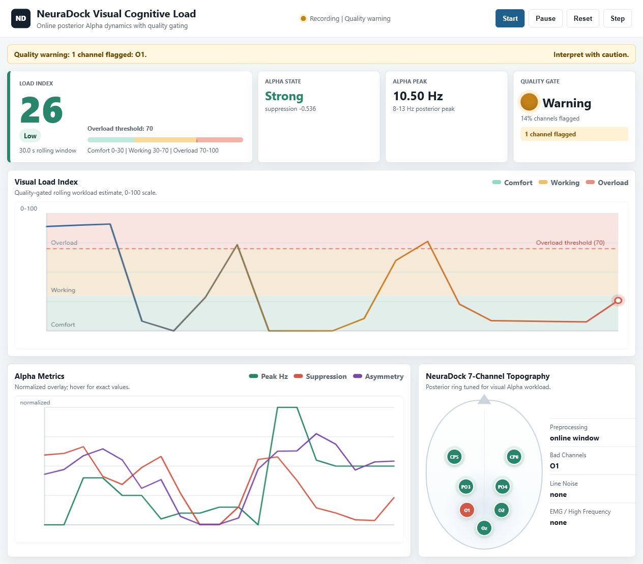The height and width of the screenshot is (564, 643).
Task: Toggle the Comfort legend item
Action: pyautogui.click(x=512, y=183)
